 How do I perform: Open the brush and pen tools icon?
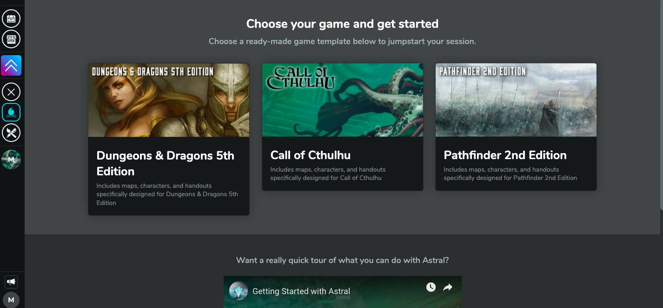11,133
